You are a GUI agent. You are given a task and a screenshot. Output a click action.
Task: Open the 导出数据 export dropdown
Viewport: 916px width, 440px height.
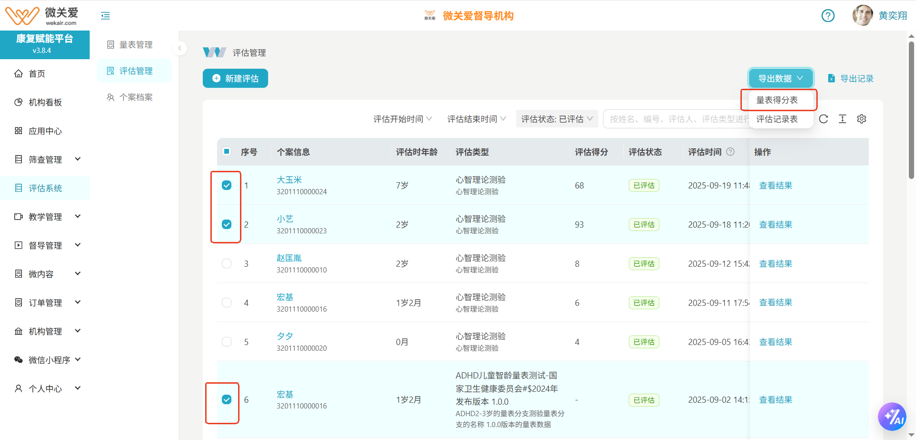(x=780, y=78)
